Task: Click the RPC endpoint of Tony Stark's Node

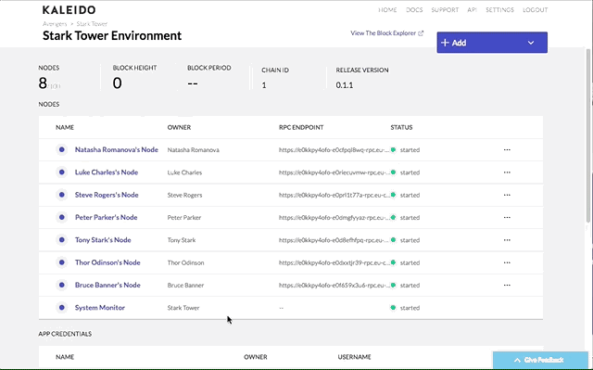Action: 334,240
